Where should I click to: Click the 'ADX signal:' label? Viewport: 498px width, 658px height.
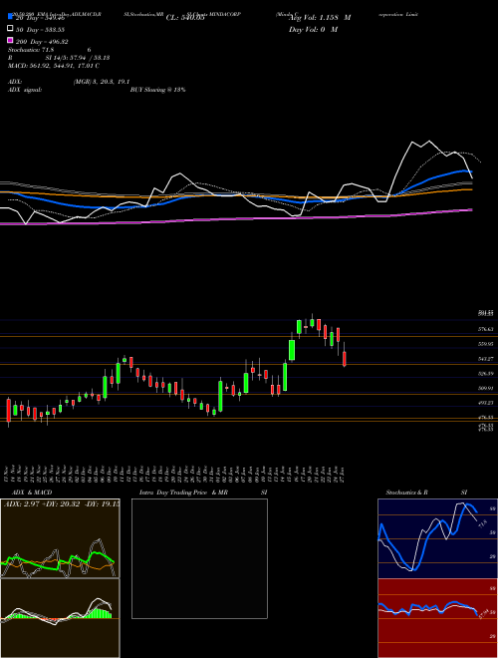24,90
